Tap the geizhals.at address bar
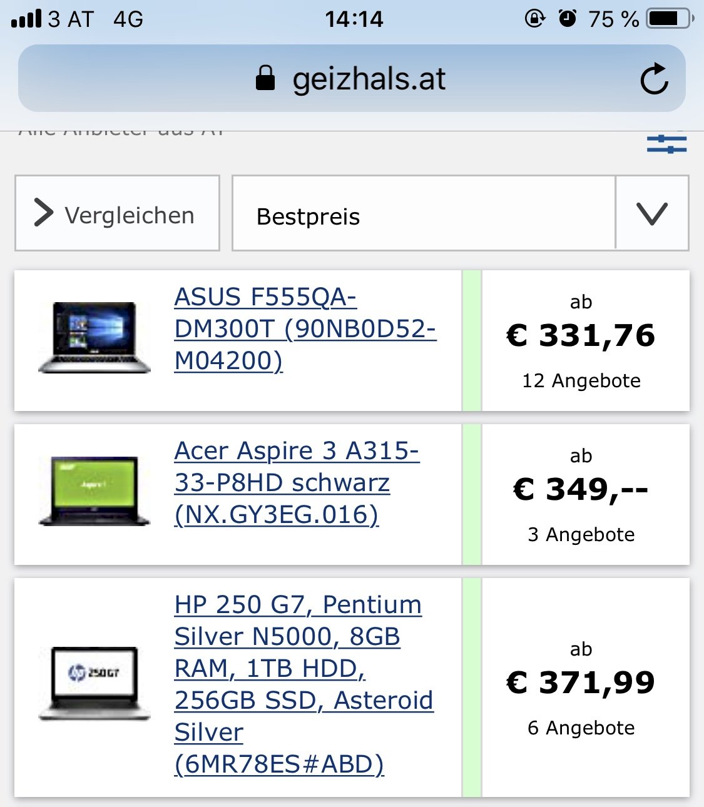 pyautogui.click(x=369, y=79)
